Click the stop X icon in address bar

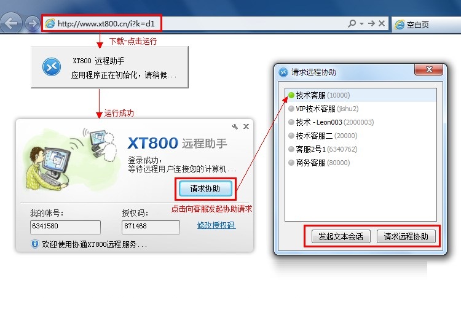coord(382,23)
